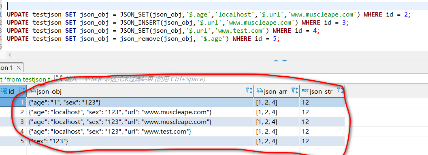Screen dimensions: 428x155
Task: Open the expand filter panel icon
Action: pos(59,79)
